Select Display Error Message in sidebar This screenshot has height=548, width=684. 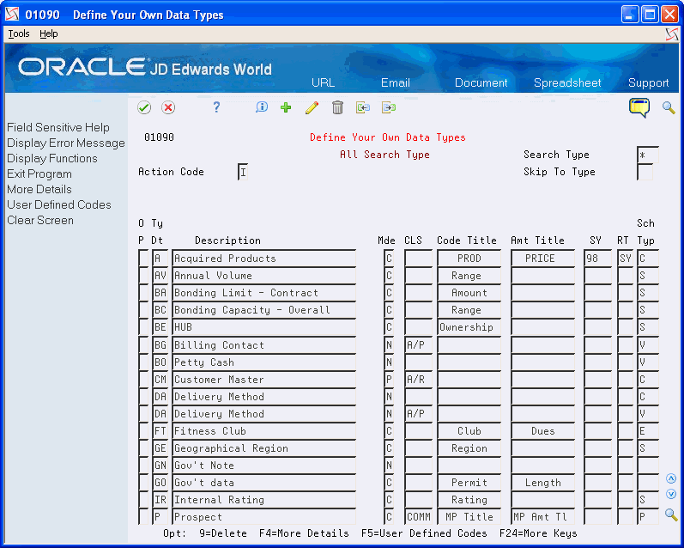point(66,143)
